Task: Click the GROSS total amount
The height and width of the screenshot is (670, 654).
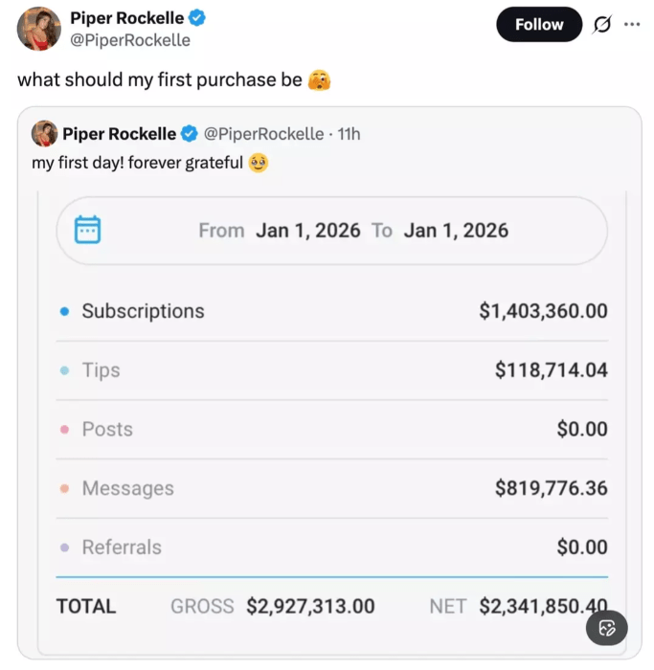Action: click(310, 606)
